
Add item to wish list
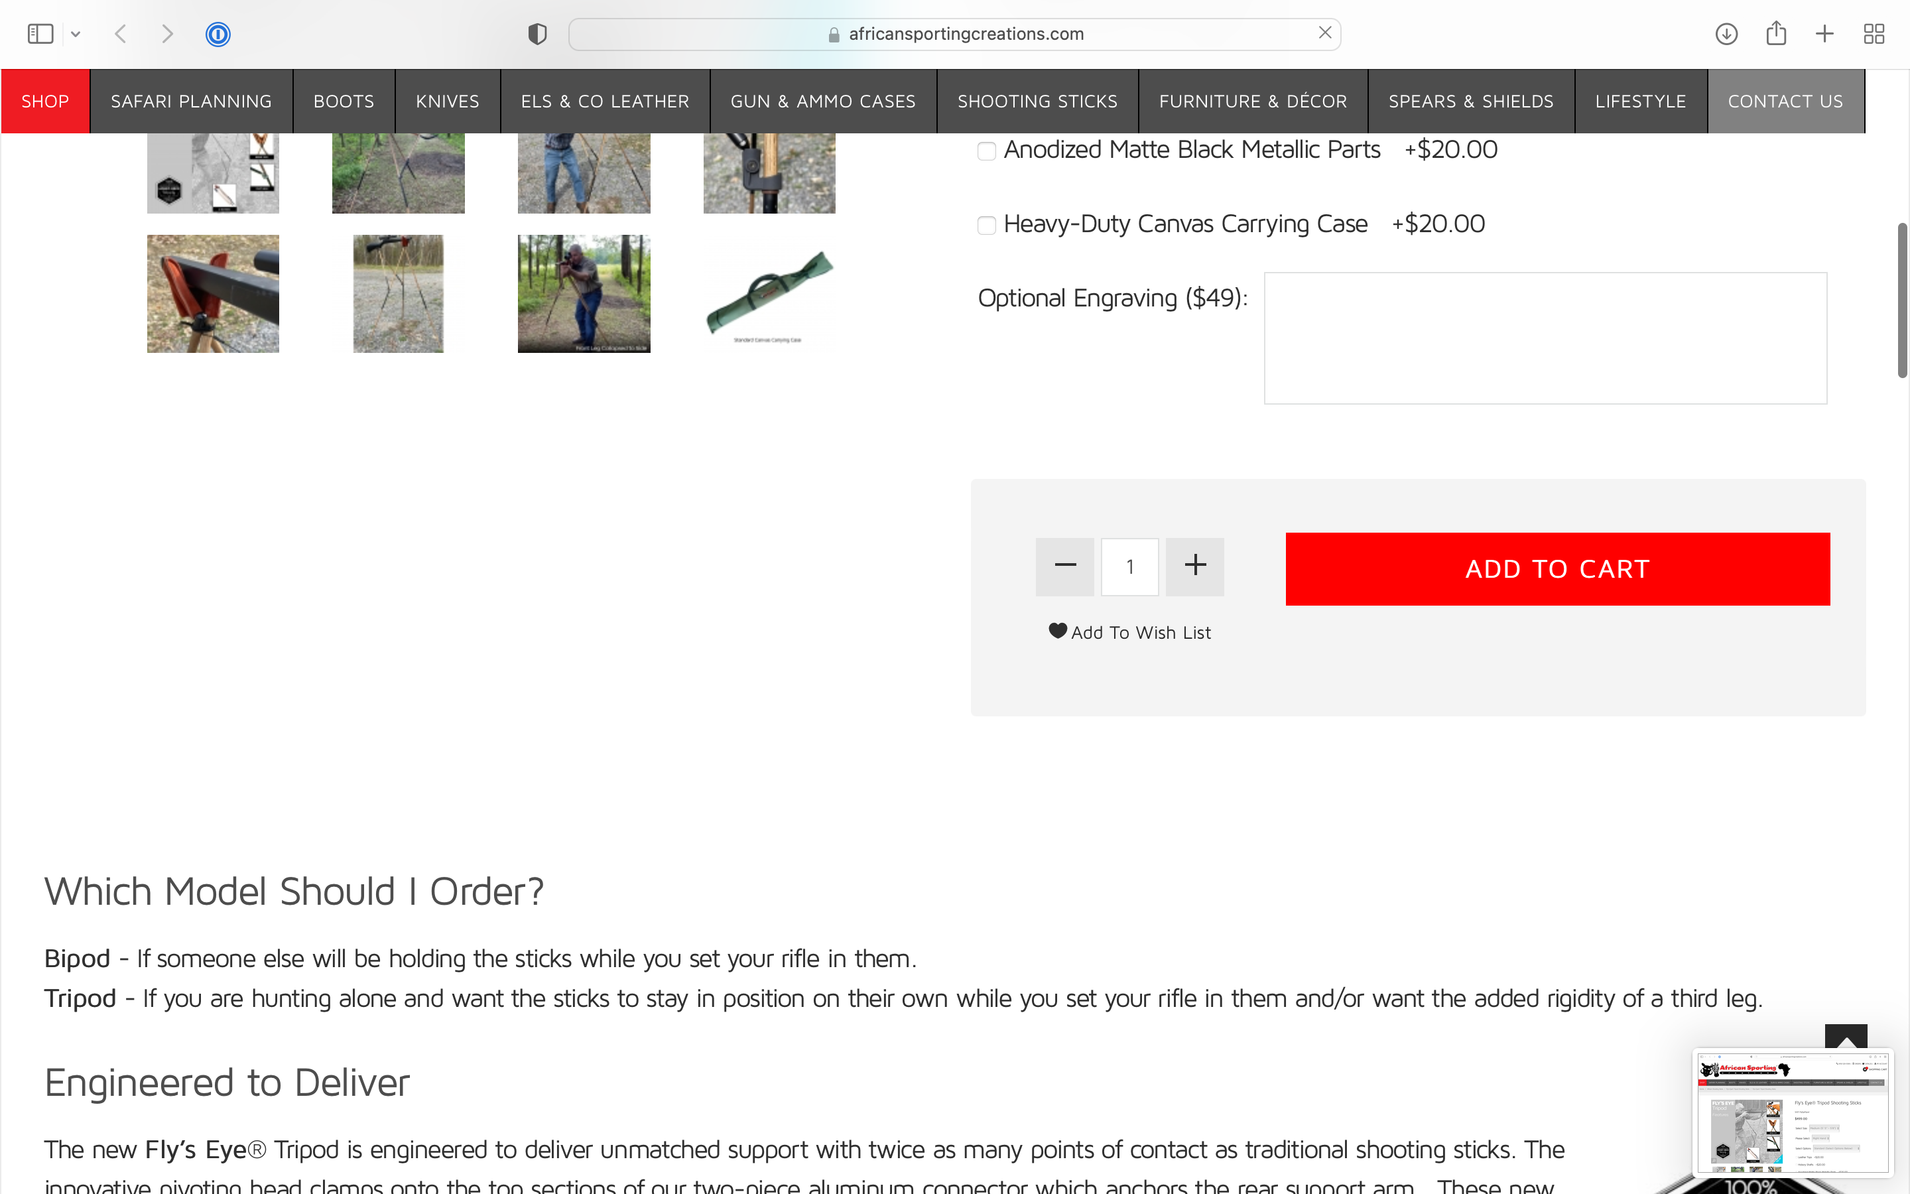coord(1129,631)
